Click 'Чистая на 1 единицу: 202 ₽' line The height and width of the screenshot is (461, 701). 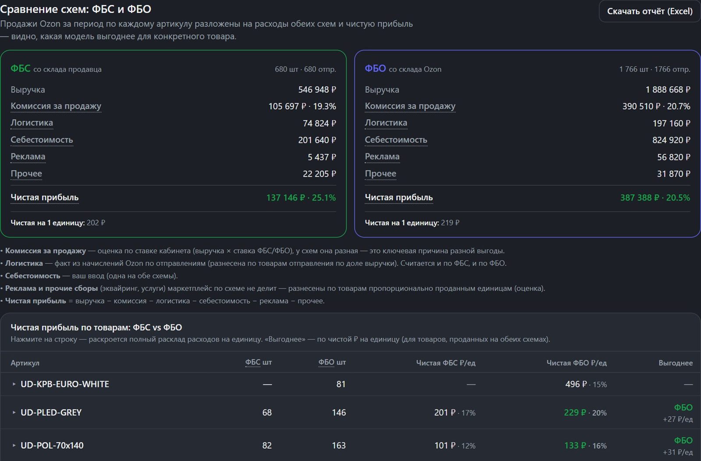pyautogui.click(x=58, y=223)
